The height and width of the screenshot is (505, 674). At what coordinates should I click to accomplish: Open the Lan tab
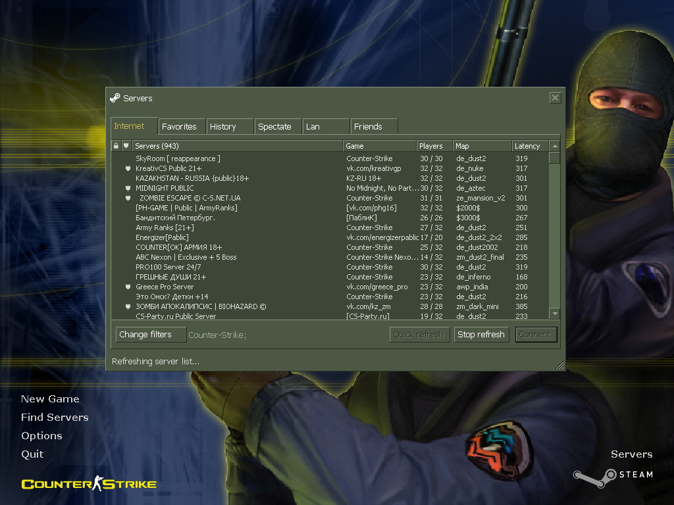(x=326, y=127)
